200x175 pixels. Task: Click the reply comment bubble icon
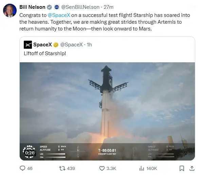coord(22,168)
